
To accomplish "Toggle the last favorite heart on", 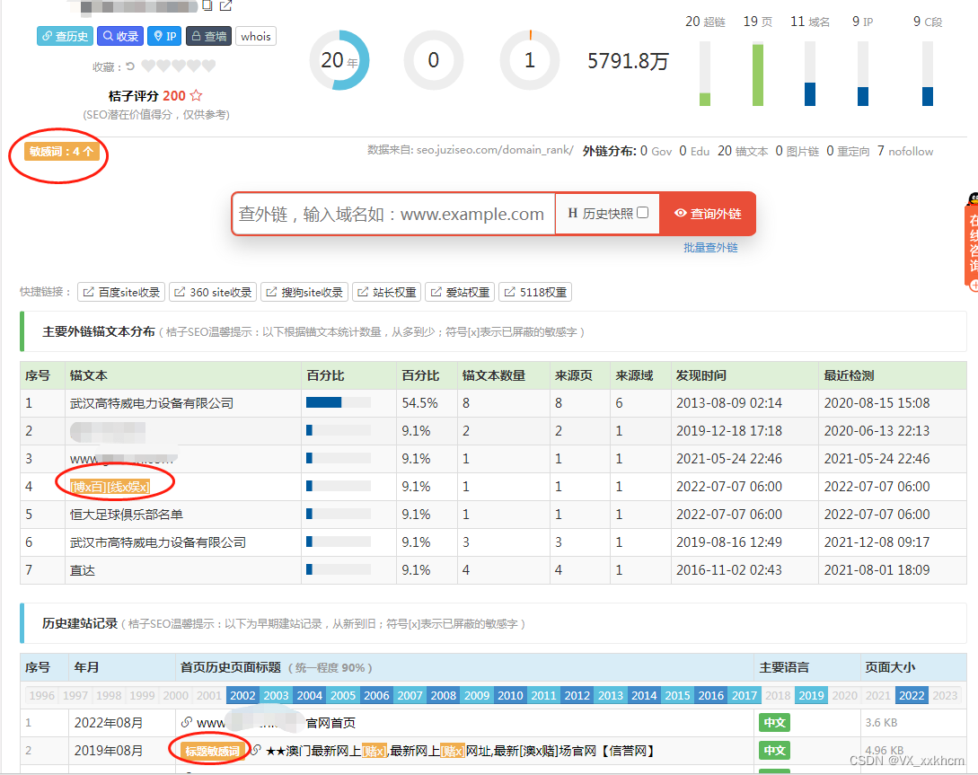I will (209, 66).
